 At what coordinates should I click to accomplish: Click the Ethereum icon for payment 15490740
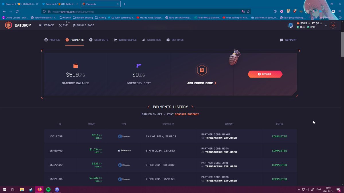(x=119, y=151)
